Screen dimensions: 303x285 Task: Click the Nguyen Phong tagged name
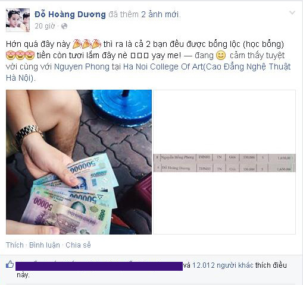pos(82,66)
